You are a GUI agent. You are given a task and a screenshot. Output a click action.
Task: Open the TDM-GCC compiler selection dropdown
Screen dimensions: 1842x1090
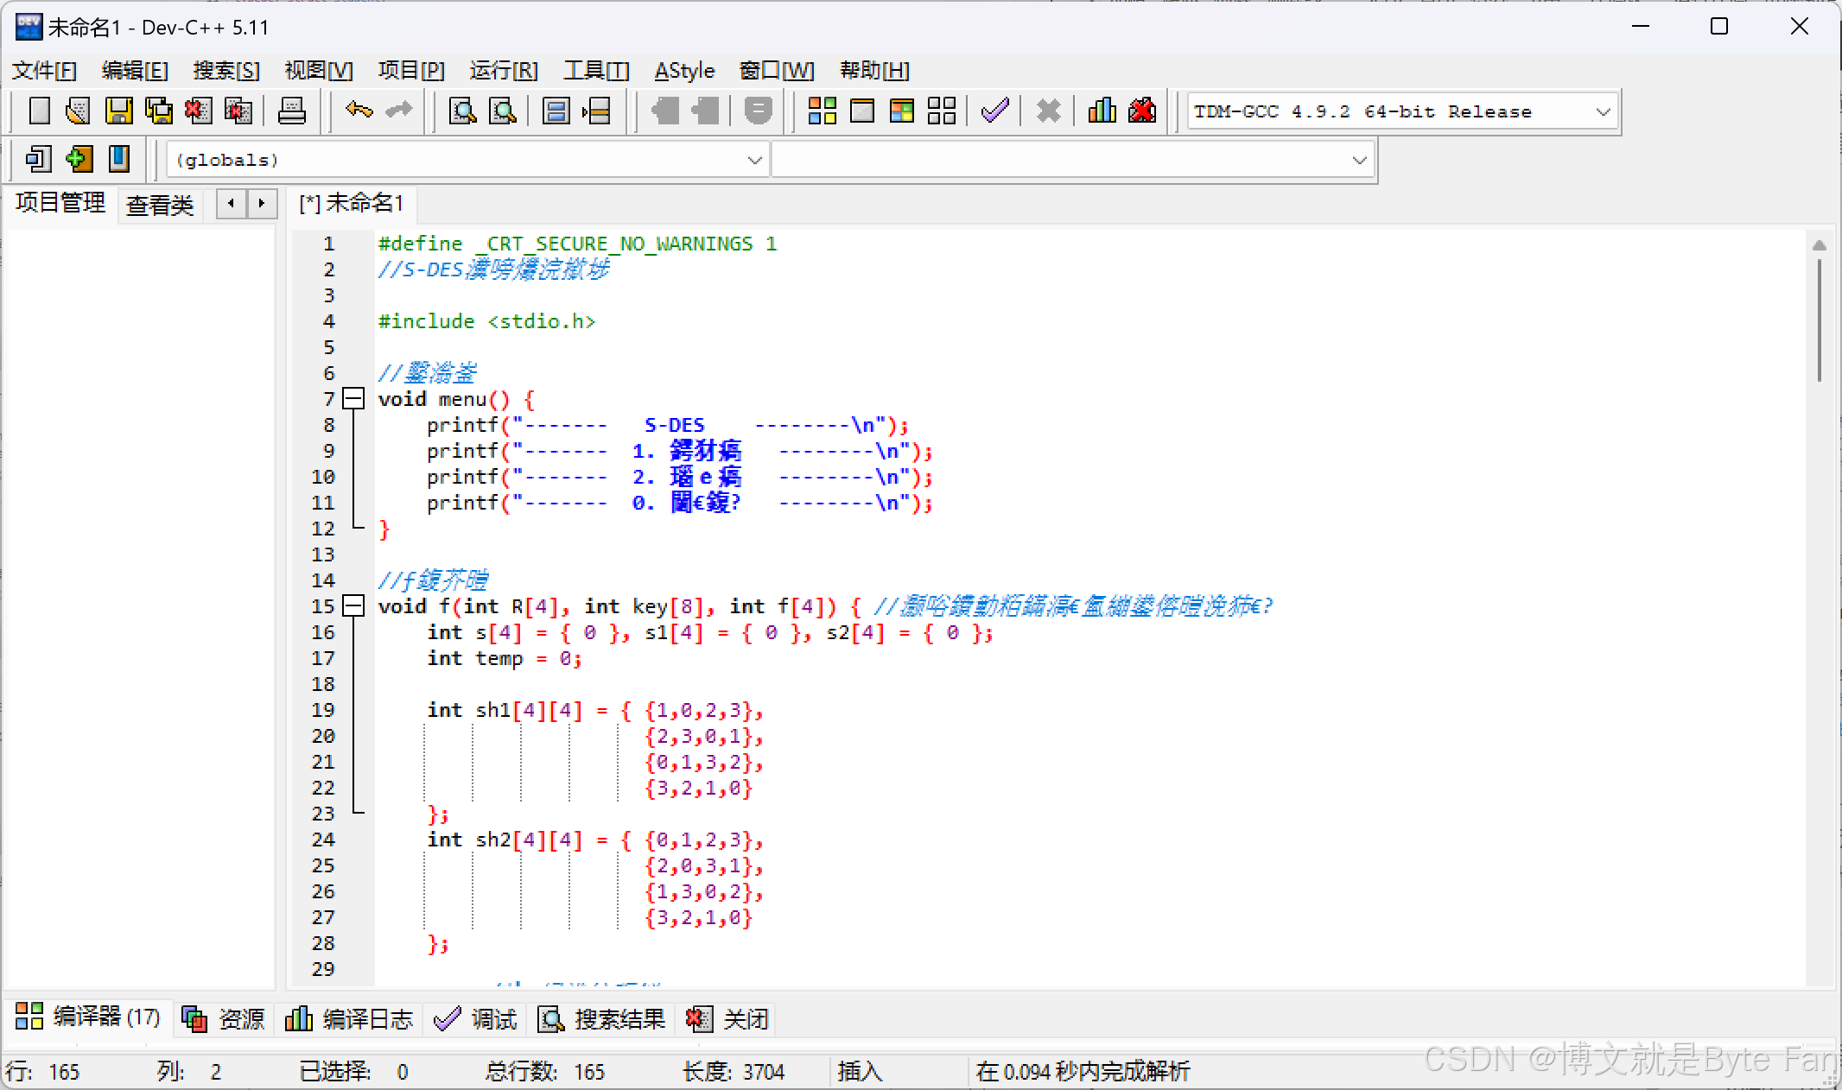coord(1603,111)
